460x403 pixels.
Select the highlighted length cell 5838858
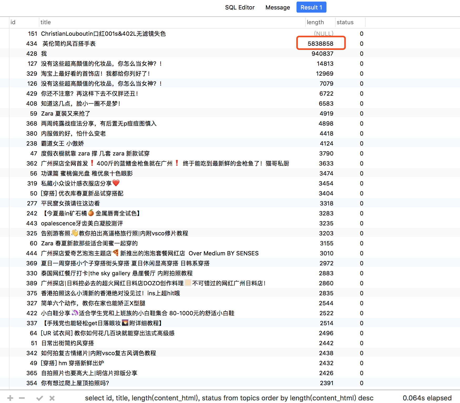click(x=320, y=44)
